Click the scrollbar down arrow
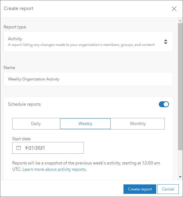The image size is (183, 197). pyautogui.click(x=180, y=177)
